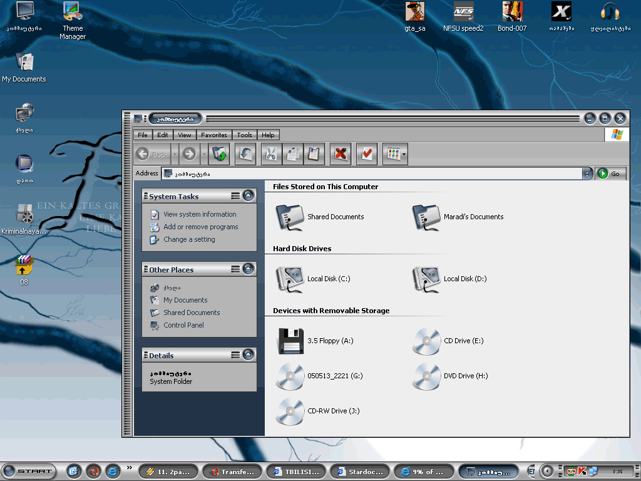This screenshot has height=481, width=641.
Task: Open the Favorites menu
Action: [x=214, y=135]
